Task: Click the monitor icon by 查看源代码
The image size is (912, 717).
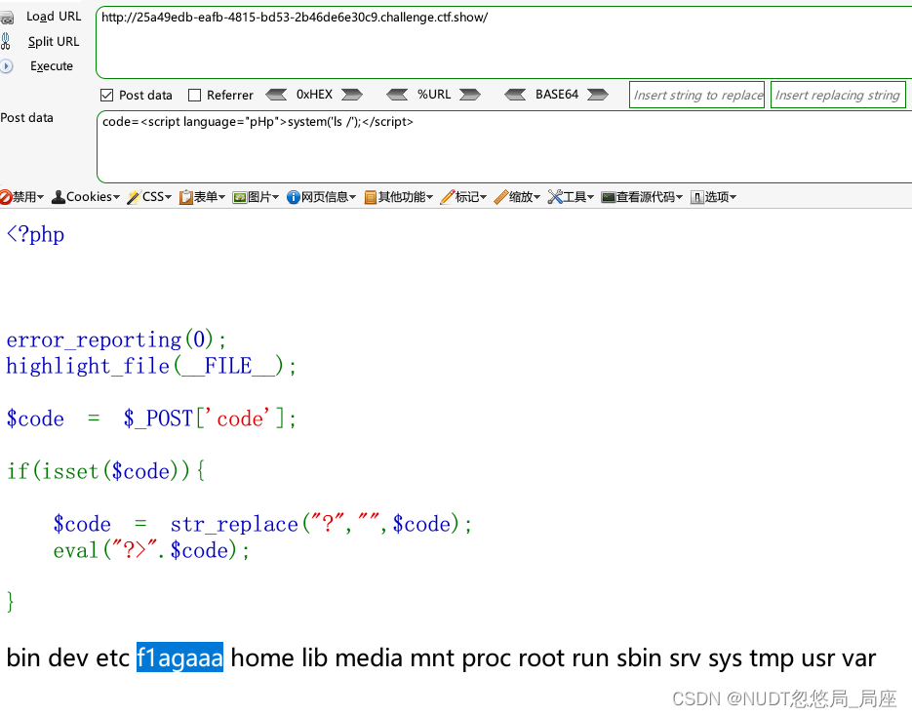Action: [609, 198]
